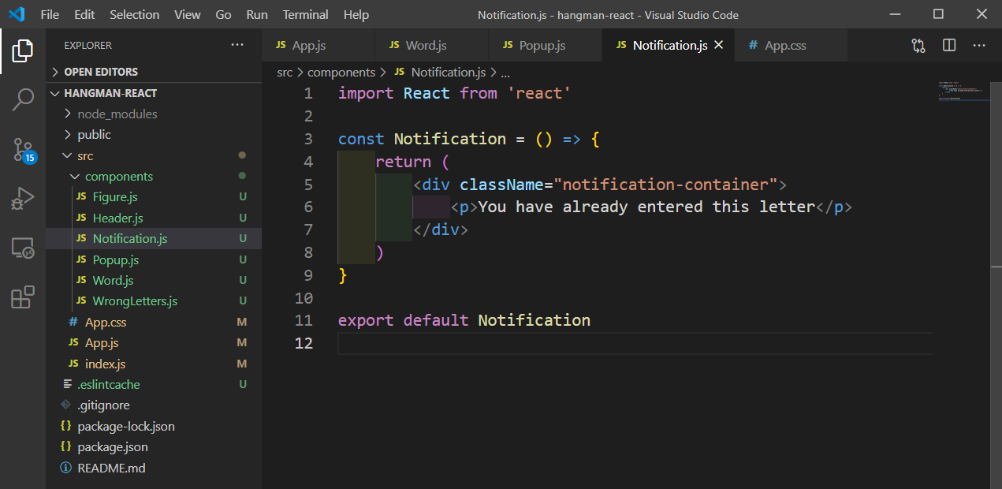Image resolution: width=1002 pixels, height=489 pixels.
Task: Open the View menu
Action: 188,14
